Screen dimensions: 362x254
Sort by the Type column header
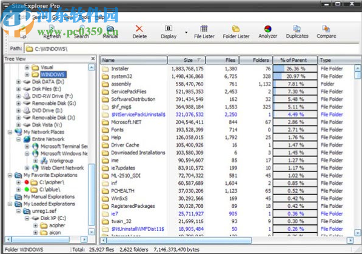click(x=340, y=60)
